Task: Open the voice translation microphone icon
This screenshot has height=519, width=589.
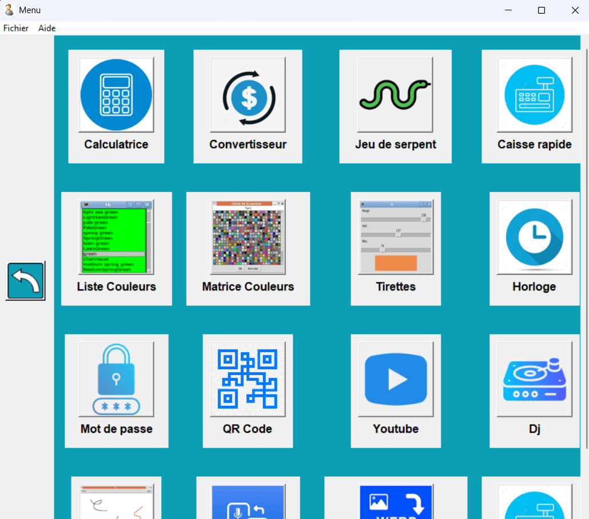Action: 248,502
